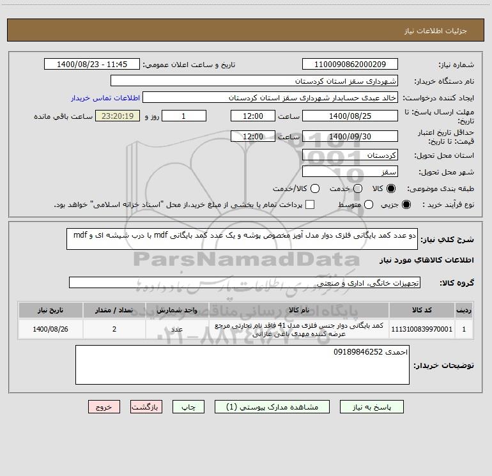Screen dimensions: 492x476
Task: Click the ردیف column header
Action: click(x=464, y=311)
